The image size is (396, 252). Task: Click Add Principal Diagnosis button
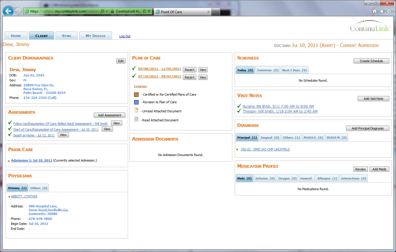[368, 128]
